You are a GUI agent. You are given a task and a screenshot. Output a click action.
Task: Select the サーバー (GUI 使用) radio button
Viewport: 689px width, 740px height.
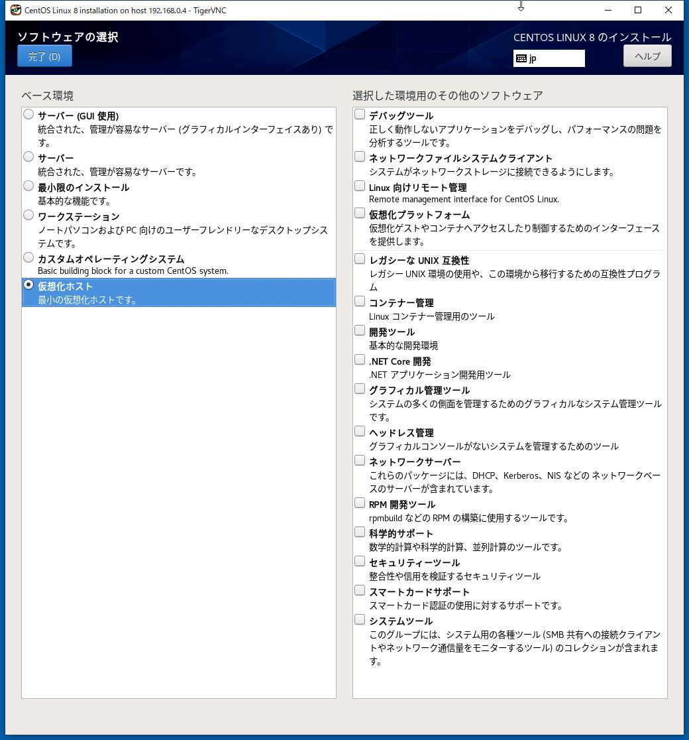tap(28, 114)
